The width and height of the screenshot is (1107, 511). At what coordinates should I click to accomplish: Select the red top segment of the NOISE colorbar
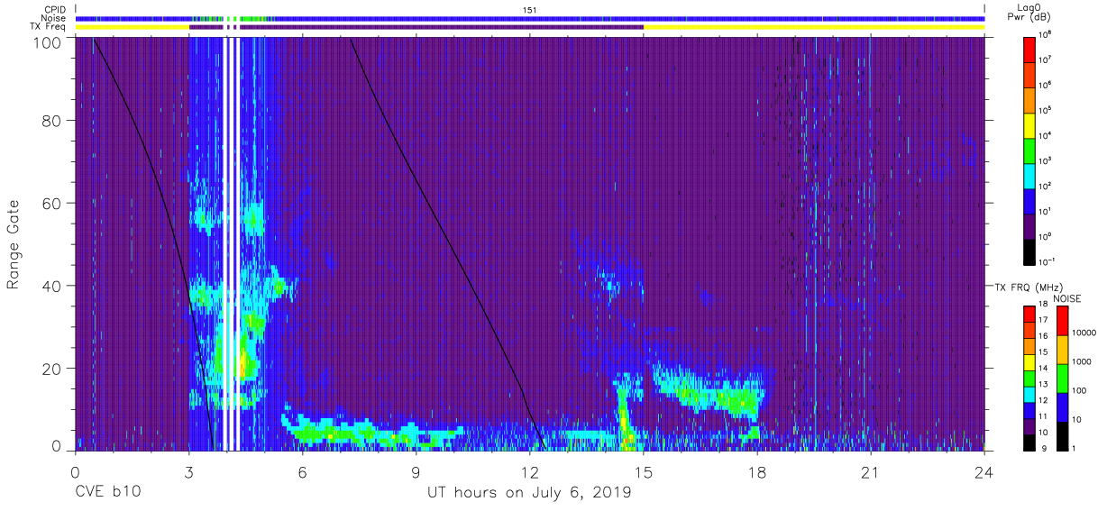coord(1063,321)
